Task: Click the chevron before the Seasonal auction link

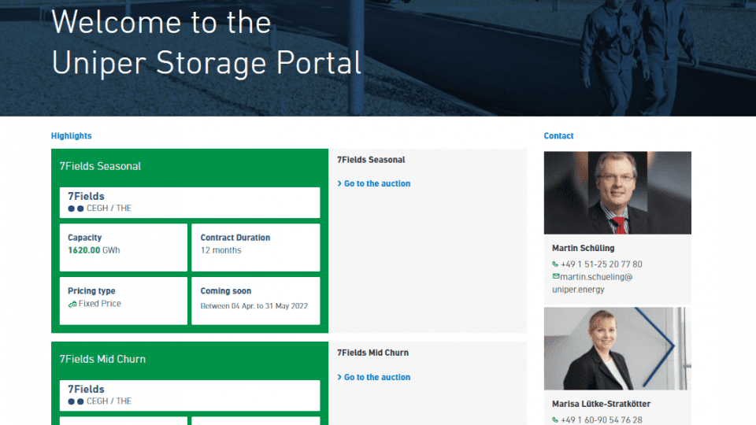Action: coord(339,183)
